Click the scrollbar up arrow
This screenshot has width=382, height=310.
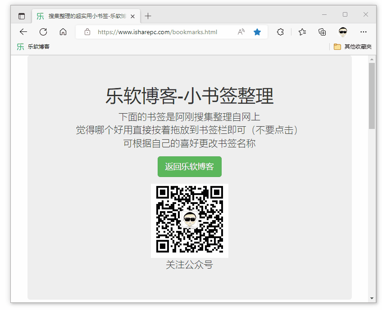point(372,59)
